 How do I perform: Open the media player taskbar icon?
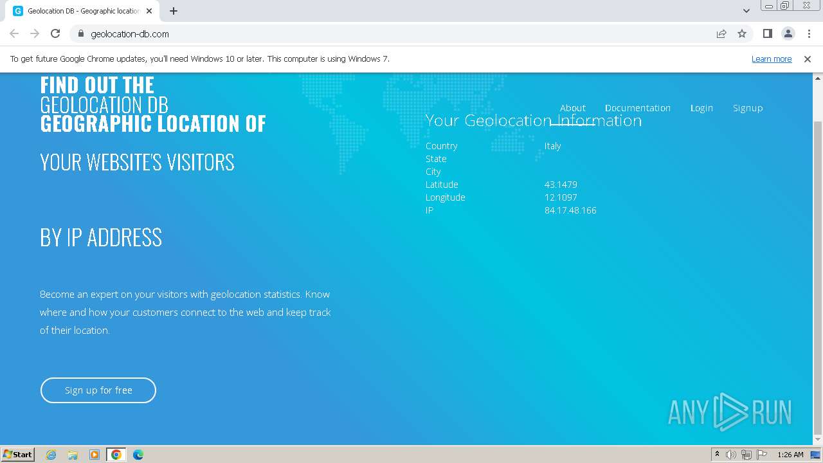95,455
